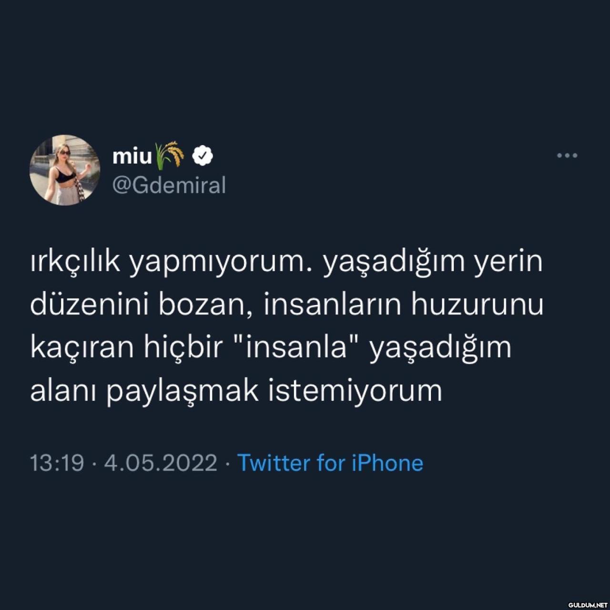Follow the Twitter for iPhone link
This screenshot has width=610, height=610.
[330, 463]
